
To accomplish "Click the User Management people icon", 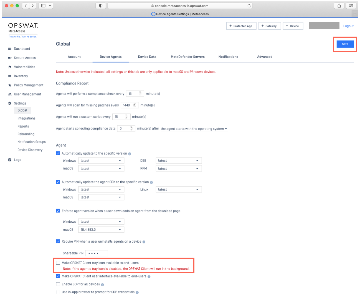I will (x=10, y=94).
